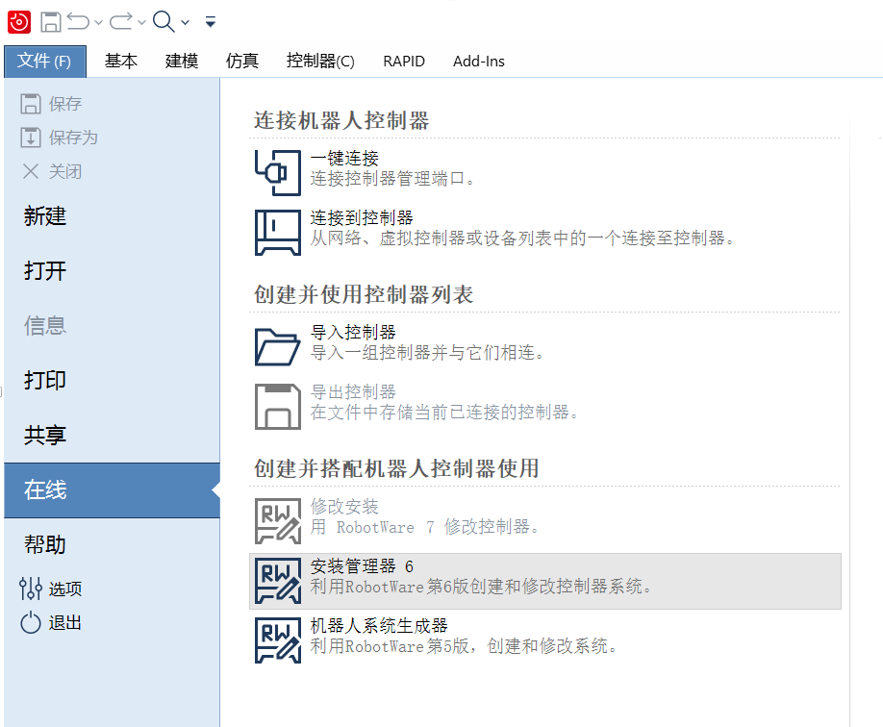Select 帮助 in the file menu
Image resolution: width=883 pixels, height=727 pixels.
tap(112, 544)
